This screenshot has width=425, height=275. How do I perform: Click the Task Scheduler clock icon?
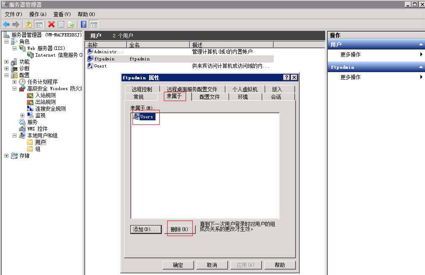point(22,82)
